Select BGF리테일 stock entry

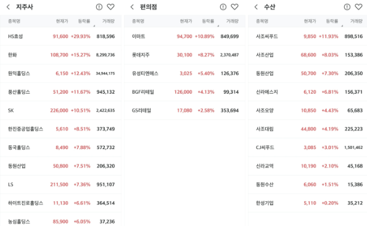[x=184, y=92]
